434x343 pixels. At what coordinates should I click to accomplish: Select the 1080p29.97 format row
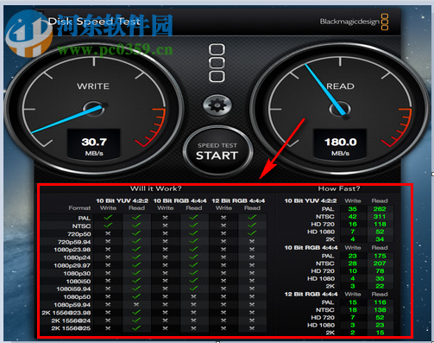tap(153, 265)
